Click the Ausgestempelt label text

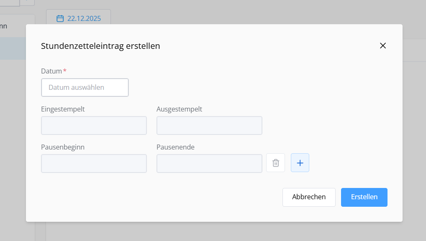pos(179,109)
